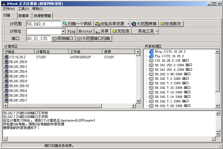
Task: Click the port icon for 172.16.28.2:135
Action: [x=151, y=61]
